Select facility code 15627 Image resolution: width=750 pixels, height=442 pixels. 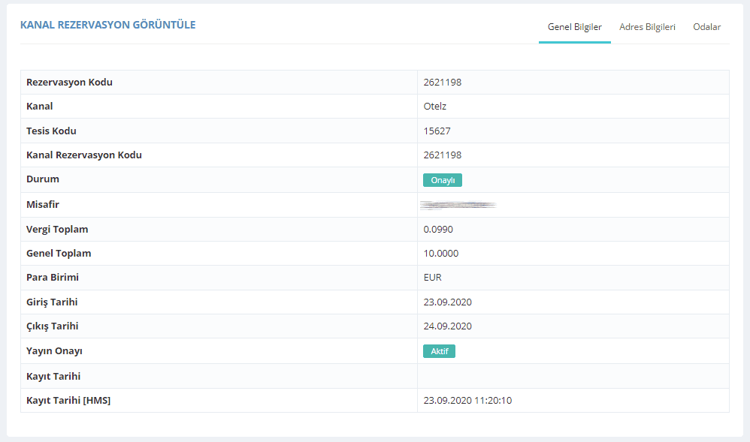pyautogui.click(x=437, y=131)
